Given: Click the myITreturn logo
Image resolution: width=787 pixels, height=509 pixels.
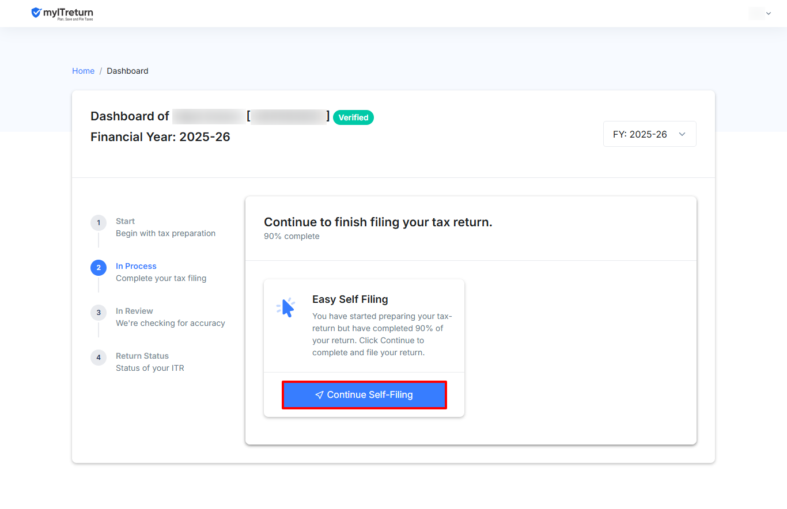Looking at the screenshot, I should 62,13.
